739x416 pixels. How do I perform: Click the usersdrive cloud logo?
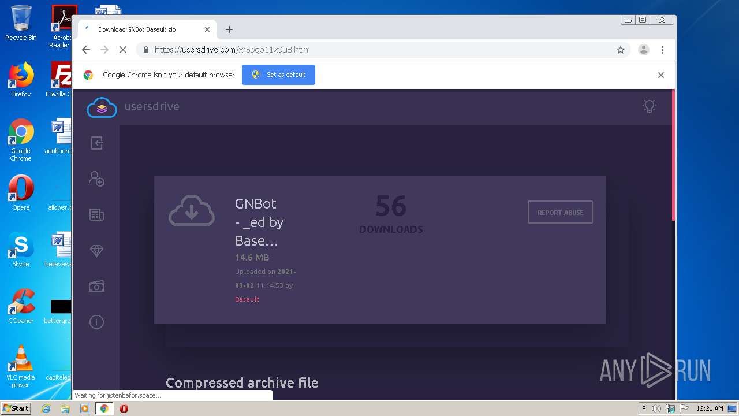click(102, 107)
